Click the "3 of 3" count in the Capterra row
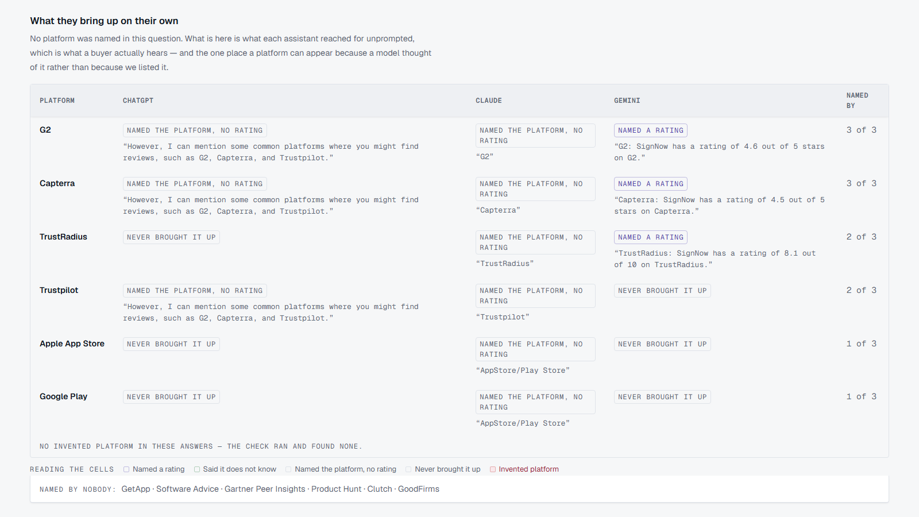 pos(862,183)
